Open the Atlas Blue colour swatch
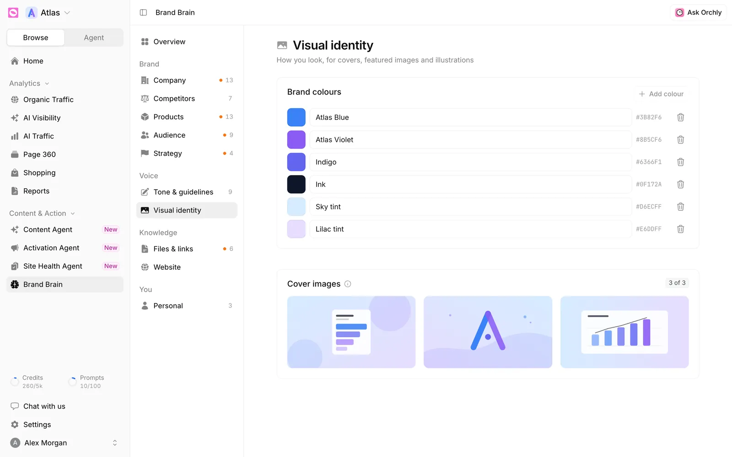This screenshot has width=732, height=457. [296, 117]
